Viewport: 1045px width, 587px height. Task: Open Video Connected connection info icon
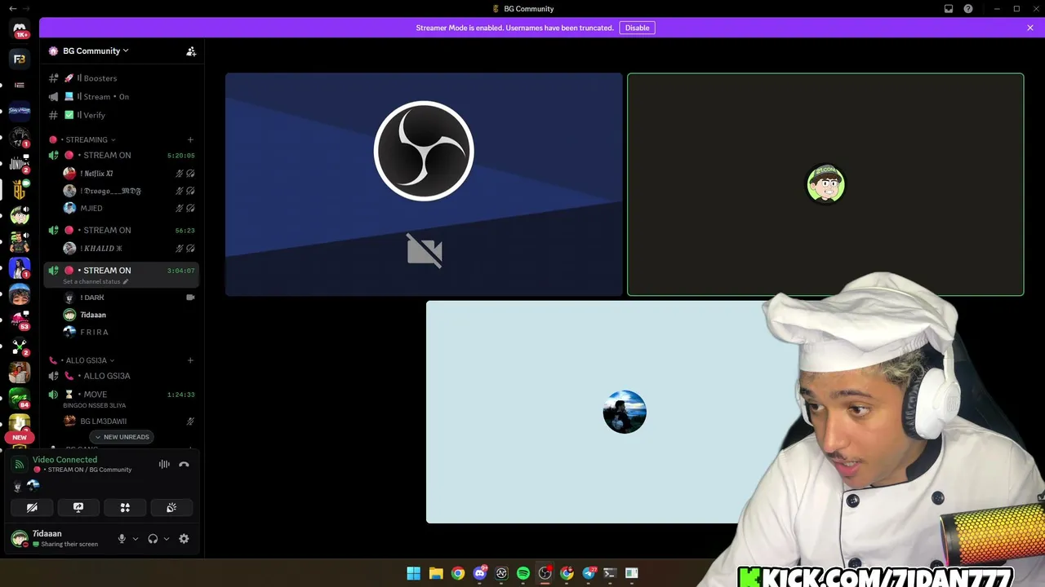coord(20,465)
